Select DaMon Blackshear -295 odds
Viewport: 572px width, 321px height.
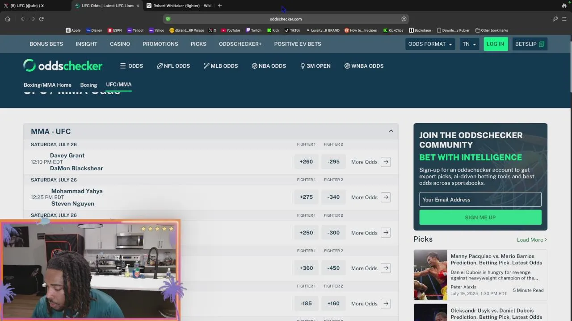point(333,162)
